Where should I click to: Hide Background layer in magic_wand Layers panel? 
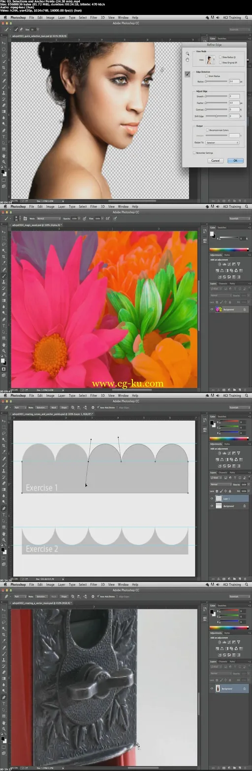tap(212, 309)
